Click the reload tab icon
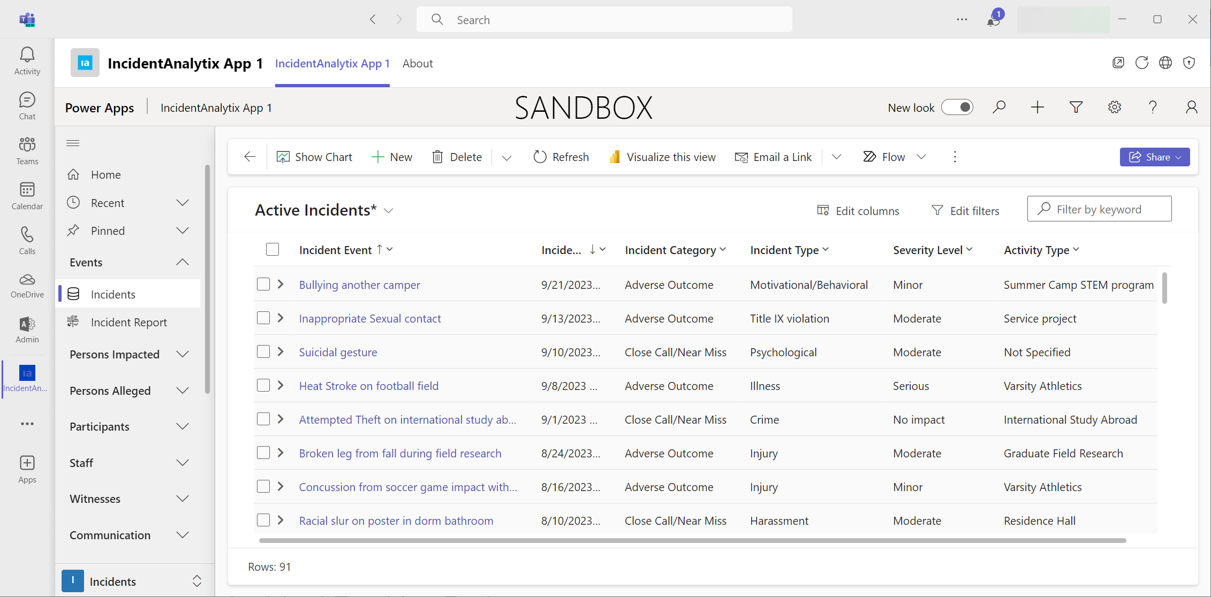Image resolution: width=1211 pixels, height=597 pixels. 1141,63
